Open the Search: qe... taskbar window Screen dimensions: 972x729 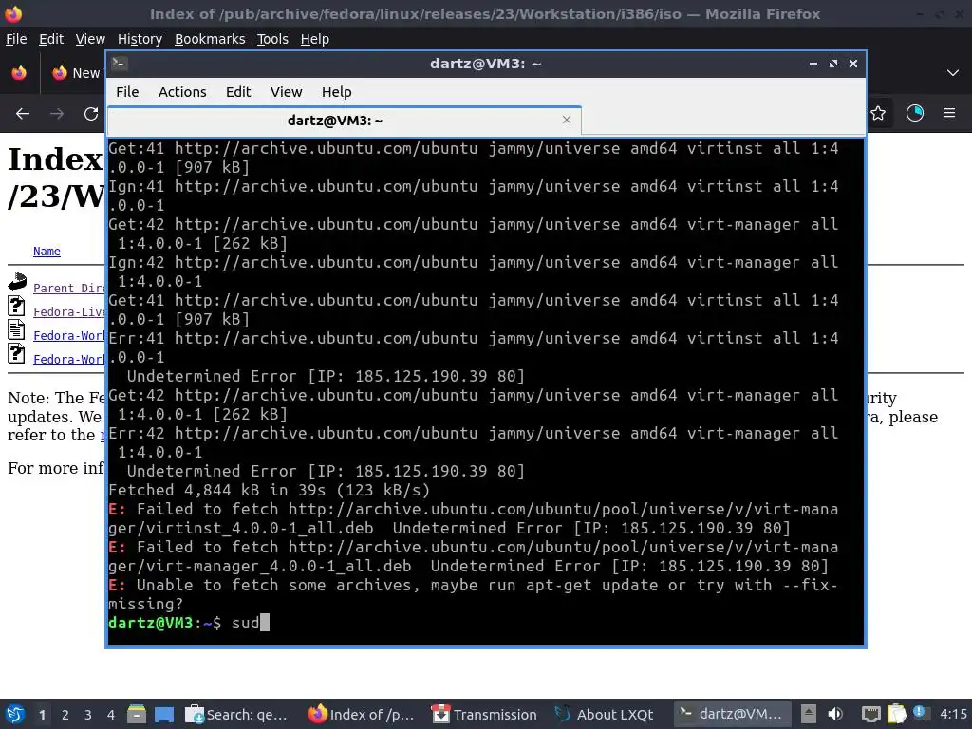click(x=237, y=714)
